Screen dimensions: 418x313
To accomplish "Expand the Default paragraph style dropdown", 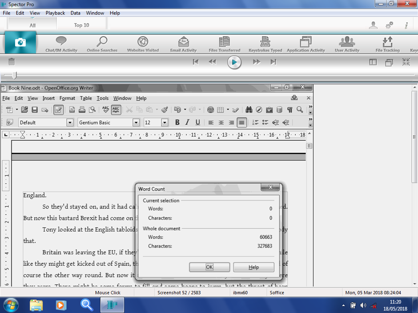I will click(x=70, y=123).
